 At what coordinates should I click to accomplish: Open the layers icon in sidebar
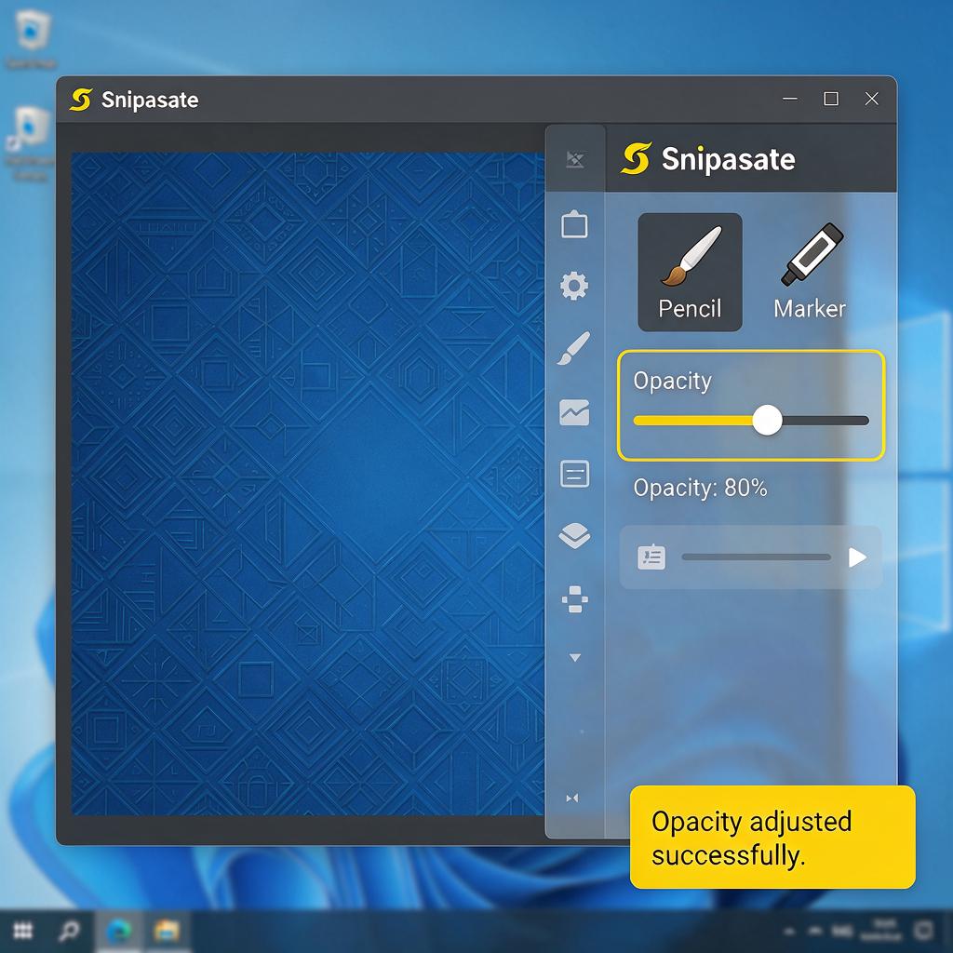click(574, 536)
